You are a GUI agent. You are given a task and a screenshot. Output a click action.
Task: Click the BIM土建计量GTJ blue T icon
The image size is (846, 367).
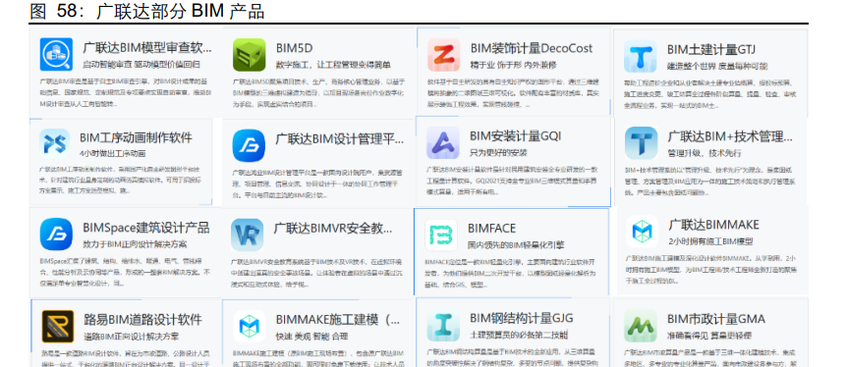tap(641, 56)
